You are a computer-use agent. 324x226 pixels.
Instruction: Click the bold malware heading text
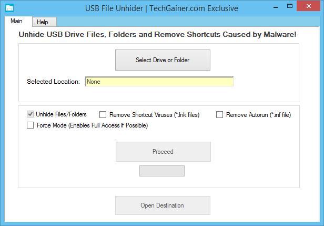pyautogui.click(x=157, y=35)
